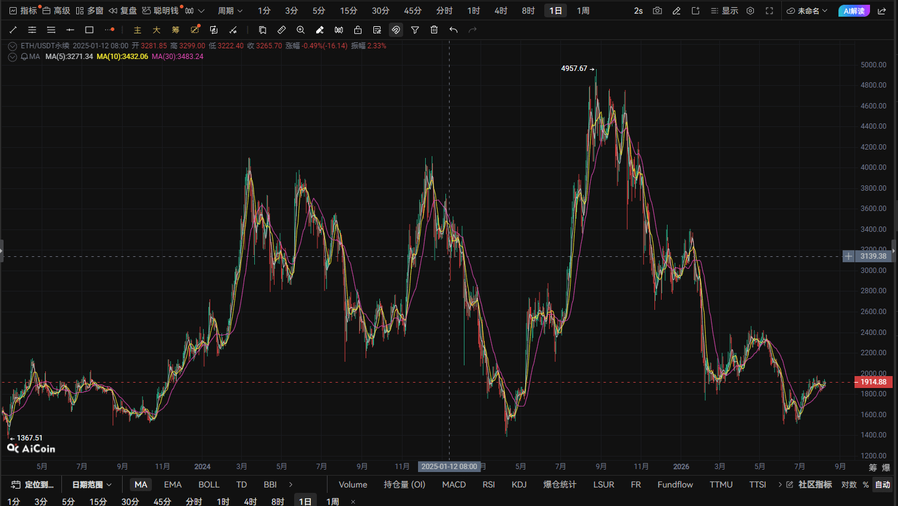Image resolution: width=898 pixels, height=506 pixels.
Task: Click the bell alert icon beside MA
Action: [x=24, y=57]
